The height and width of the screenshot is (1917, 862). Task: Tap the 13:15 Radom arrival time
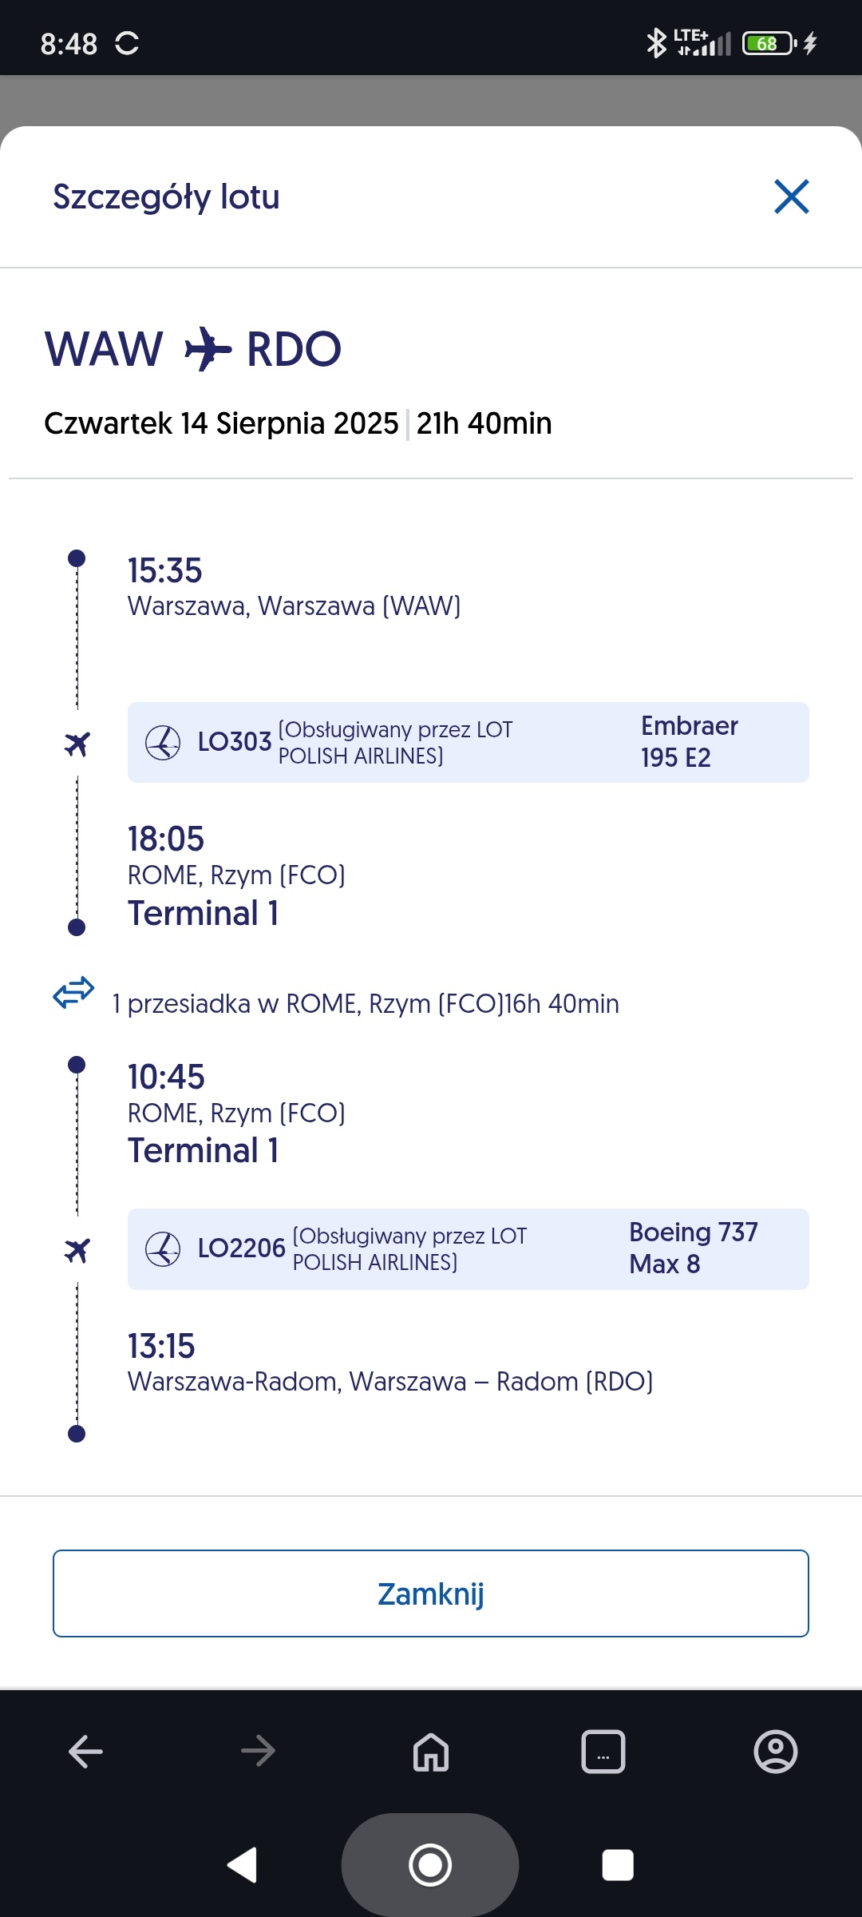pyautogui.click(x=161, y=1347)
